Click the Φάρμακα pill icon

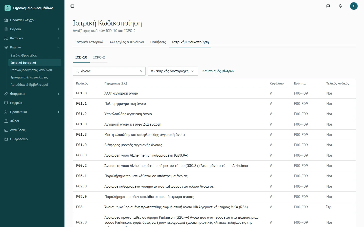coord(6,94)
